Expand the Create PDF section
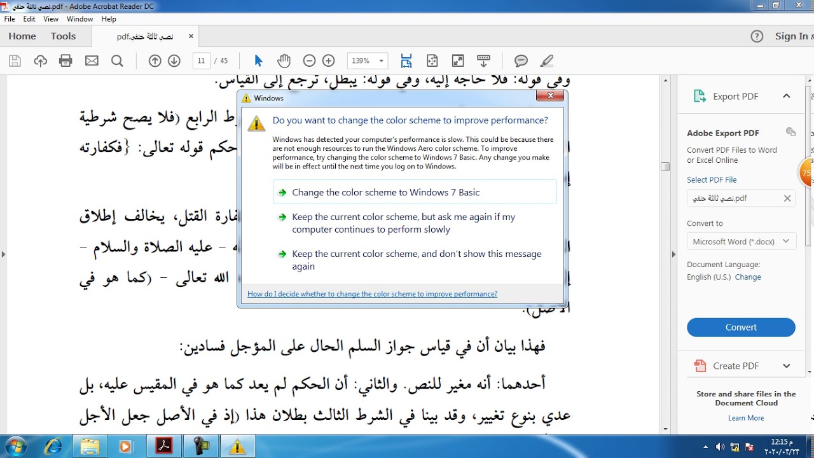 point(787,366)
